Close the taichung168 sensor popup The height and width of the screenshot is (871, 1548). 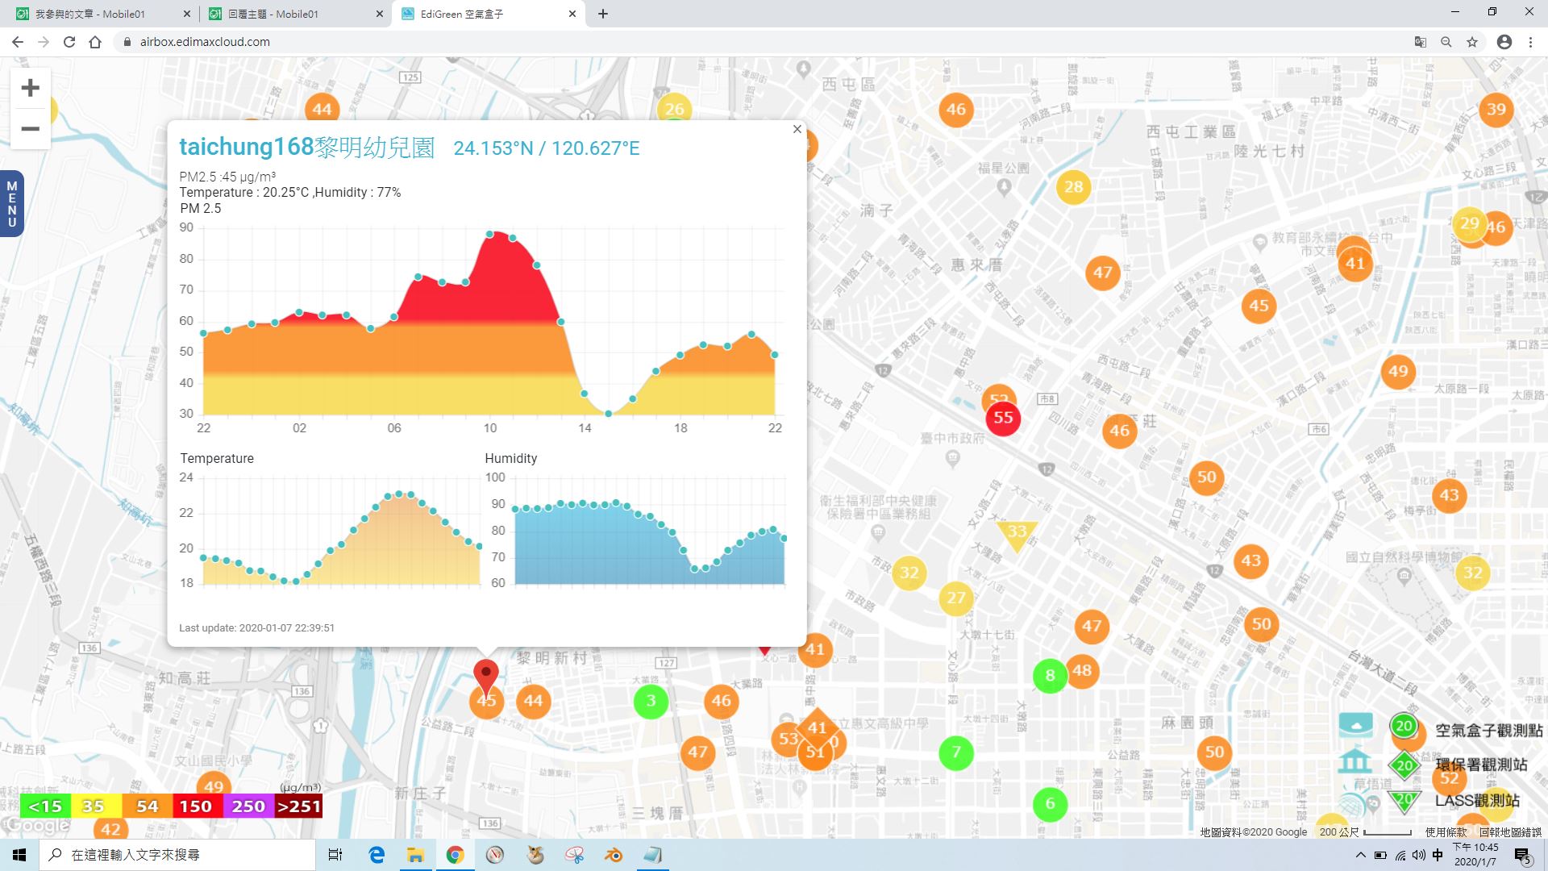797,129
